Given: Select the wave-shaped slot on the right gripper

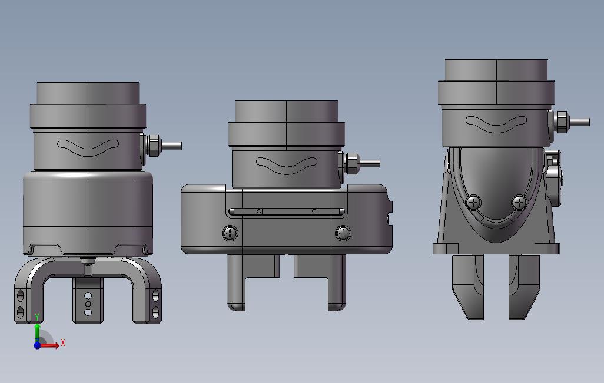Looking at the screenshot, I should click(496, 124).
